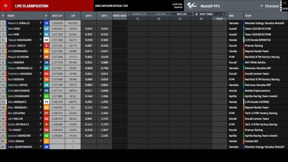Click the clock icon beside Finished

pos(262,6)
